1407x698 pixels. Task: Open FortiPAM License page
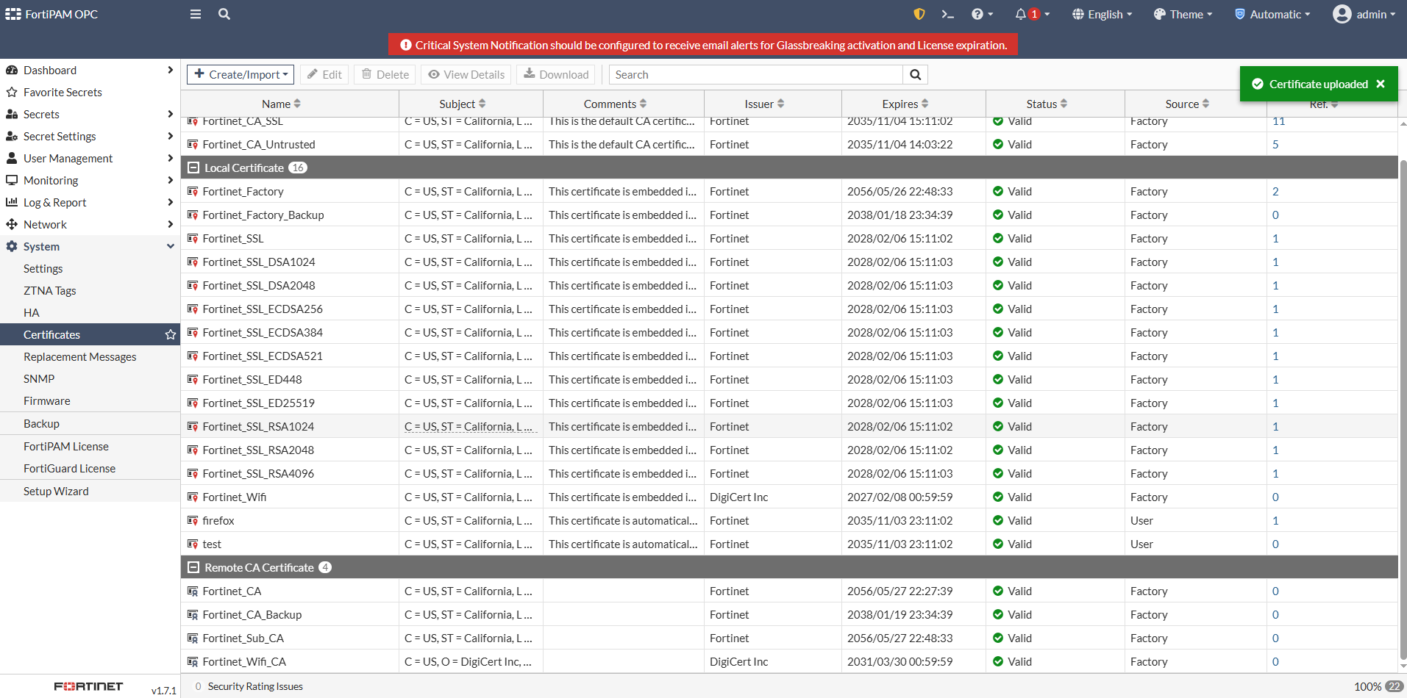[x=65, y=446]
